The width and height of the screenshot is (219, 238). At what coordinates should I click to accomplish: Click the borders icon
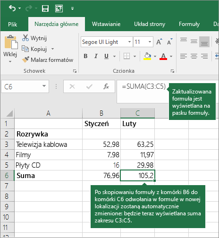tap(126, 56)
